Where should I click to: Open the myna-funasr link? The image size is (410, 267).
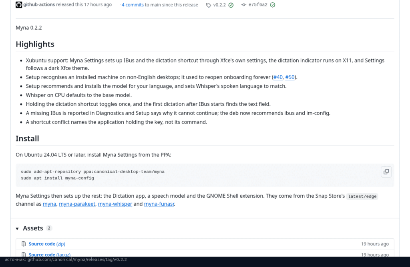tap(159, 204)
